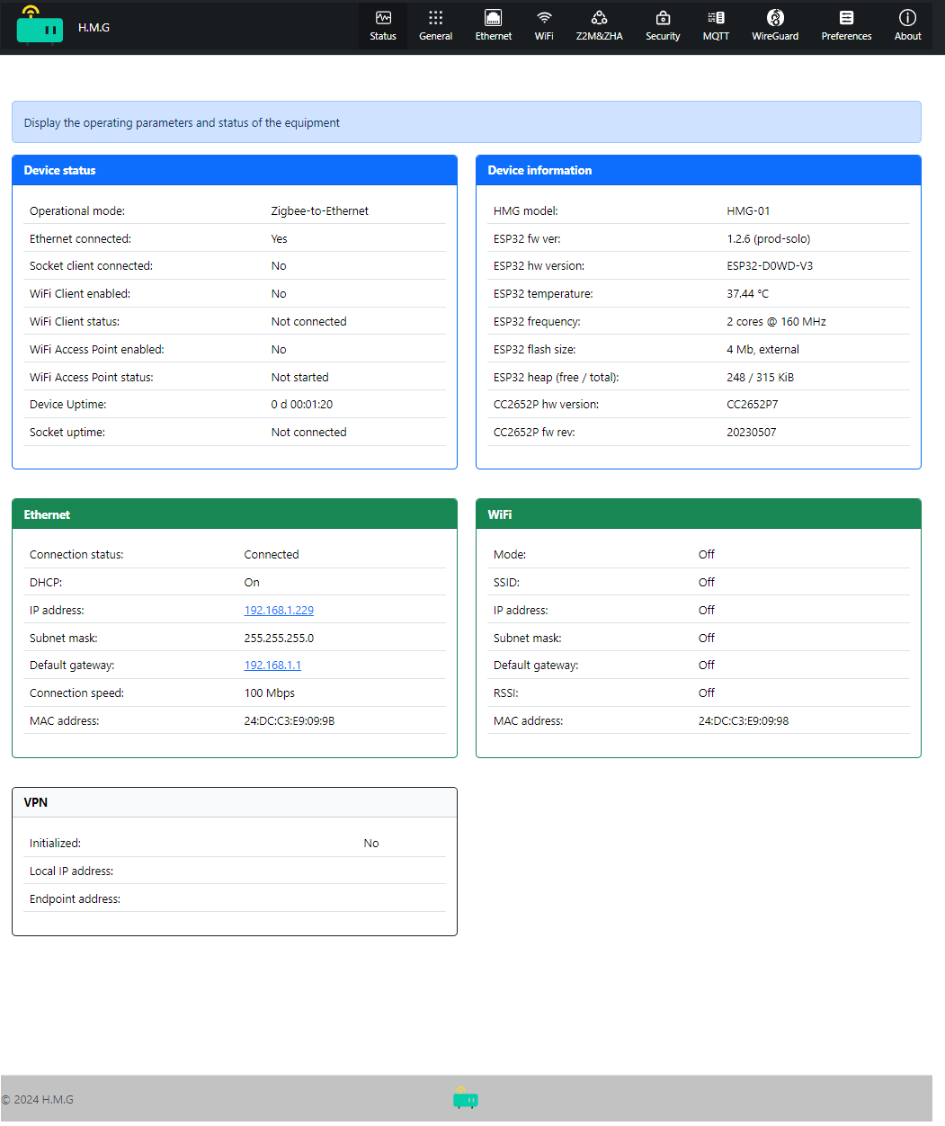Click the green WiFi panel header
The image size is (945, 1126).
tap(698, 514)
